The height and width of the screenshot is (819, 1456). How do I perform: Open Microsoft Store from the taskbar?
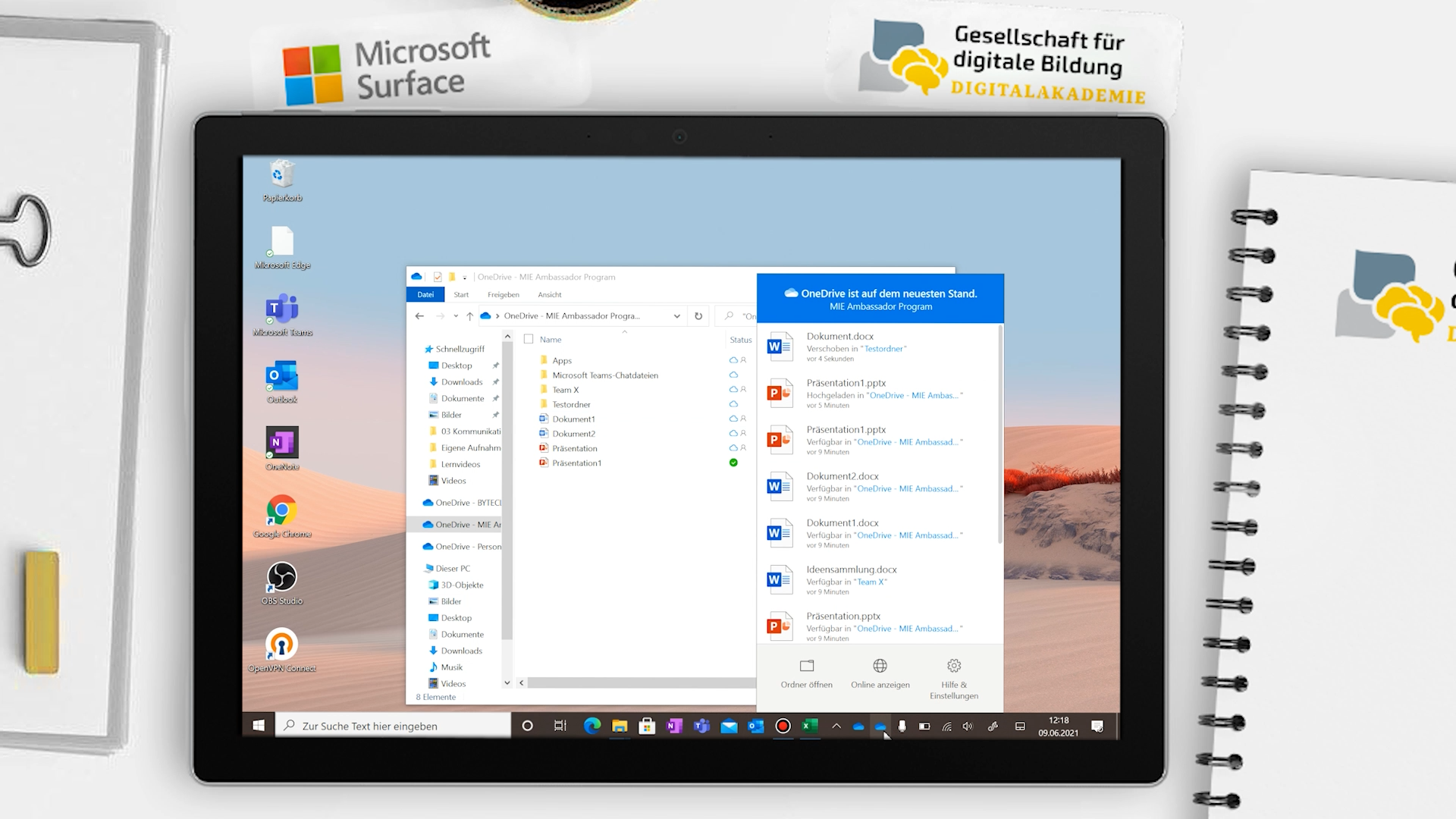[x=647, y=726]
